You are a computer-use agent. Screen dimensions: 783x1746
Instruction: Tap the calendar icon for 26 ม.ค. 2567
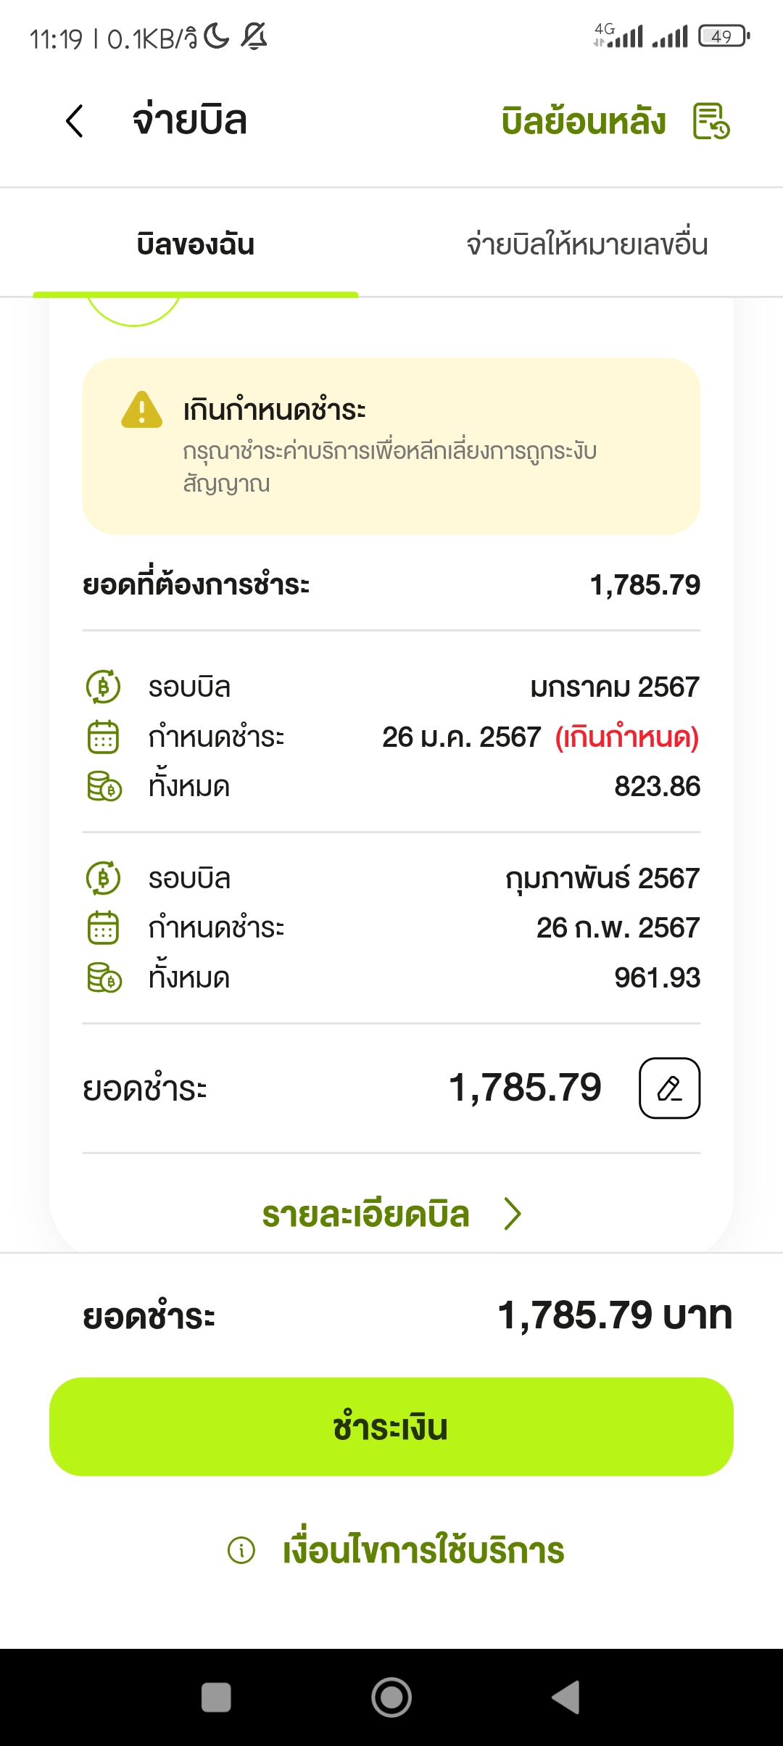pyautogui.click(x=103, y=737)
